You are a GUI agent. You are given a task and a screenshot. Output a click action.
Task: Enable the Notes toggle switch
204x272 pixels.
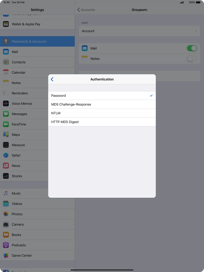[x=192, y=59]
